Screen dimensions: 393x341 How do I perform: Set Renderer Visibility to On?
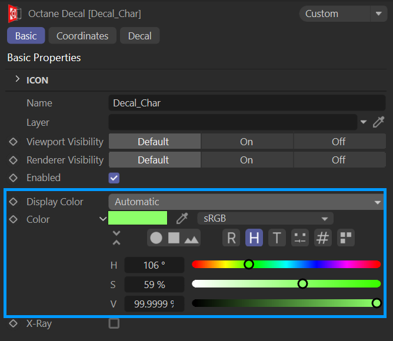247,160
